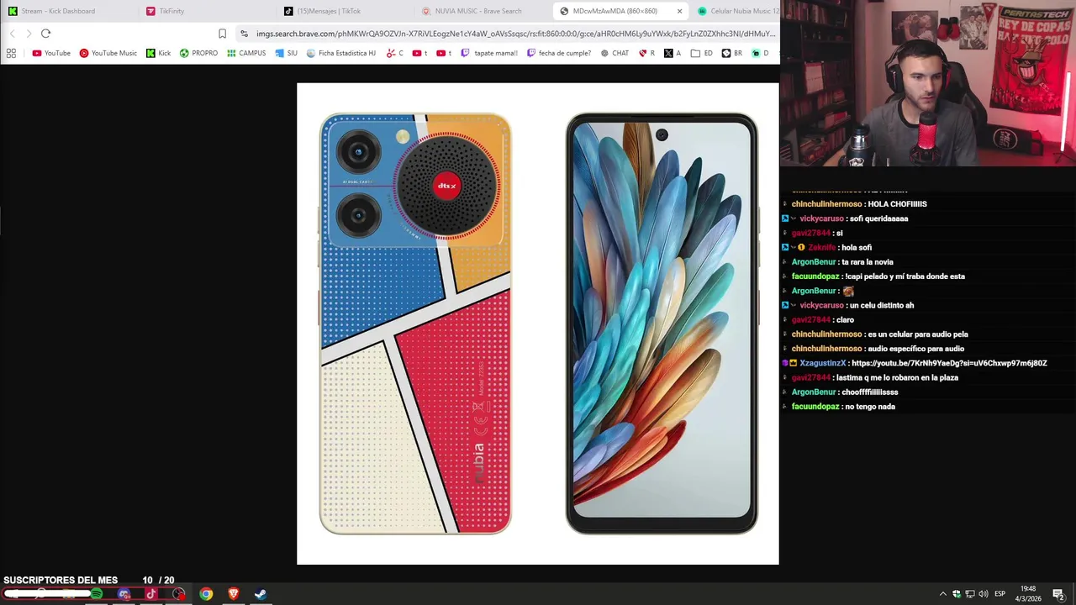The height and width of the screenshot is (605, 1076).
Task: Open Spotify from the taskbar
Action: point(97,594)
